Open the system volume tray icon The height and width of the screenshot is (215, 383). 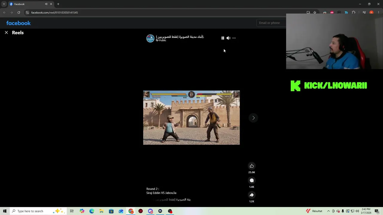tap(357, 211)
